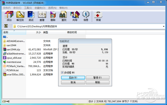This screenshot has width=167, height=105.
Task: Click the 后台(B) background button
Action: (73, 77)
